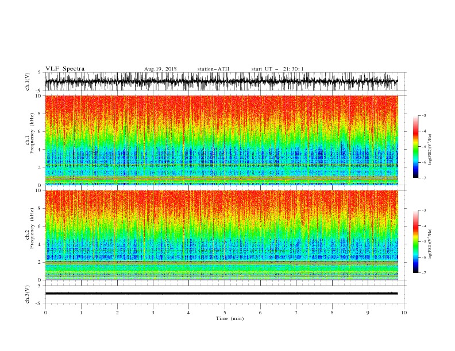
Task: Click inside the ch.2 spectrogram panel
Action: coord(221,235)
